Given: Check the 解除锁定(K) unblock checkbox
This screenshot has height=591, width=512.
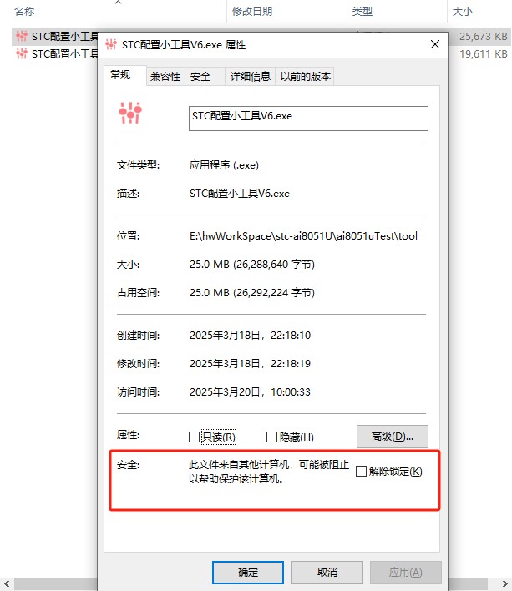Looking at the screenshot, I should click(361, 471).
